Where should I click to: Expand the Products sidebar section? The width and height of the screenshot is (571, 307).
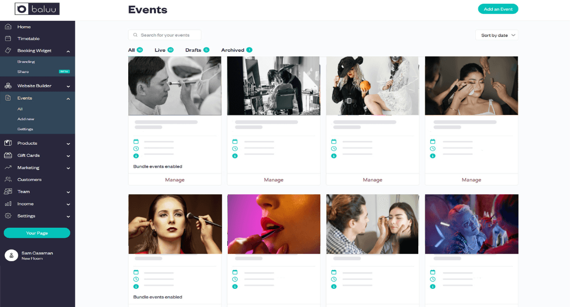(x=68, y=144)
